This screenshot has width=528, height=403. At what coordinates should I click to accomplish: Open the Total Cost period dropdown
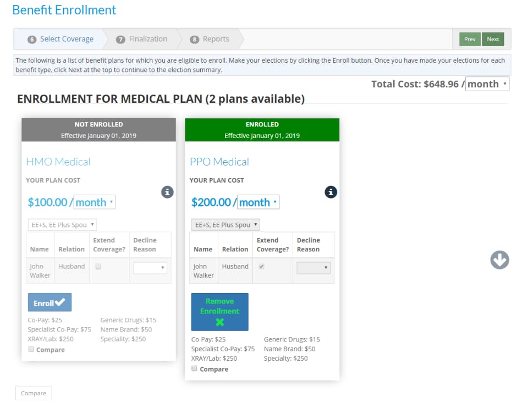pos(487,84)
